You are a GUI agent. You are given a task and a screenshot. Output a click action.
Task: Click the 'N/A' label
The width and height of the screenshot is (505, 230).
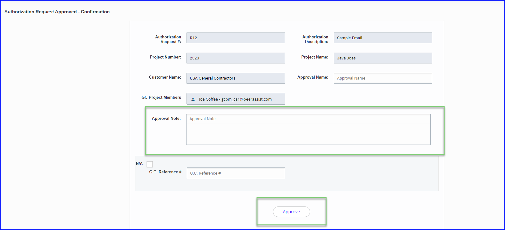coord(139,163)
